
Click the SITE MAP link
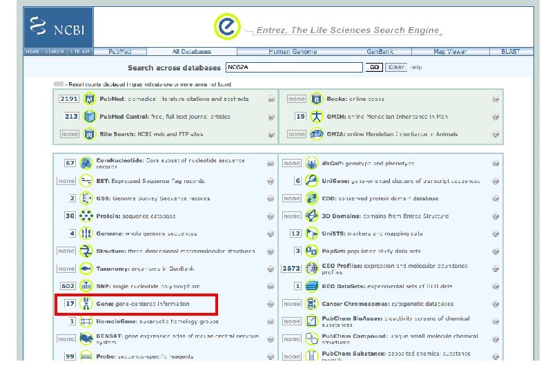click(80, 51)
